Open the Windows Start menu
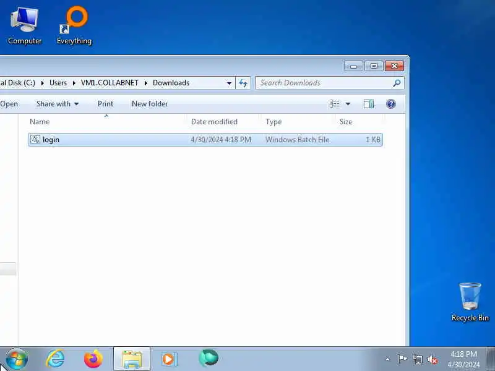Viewport: 495px width, 371px height. click(x=17, y=359)
